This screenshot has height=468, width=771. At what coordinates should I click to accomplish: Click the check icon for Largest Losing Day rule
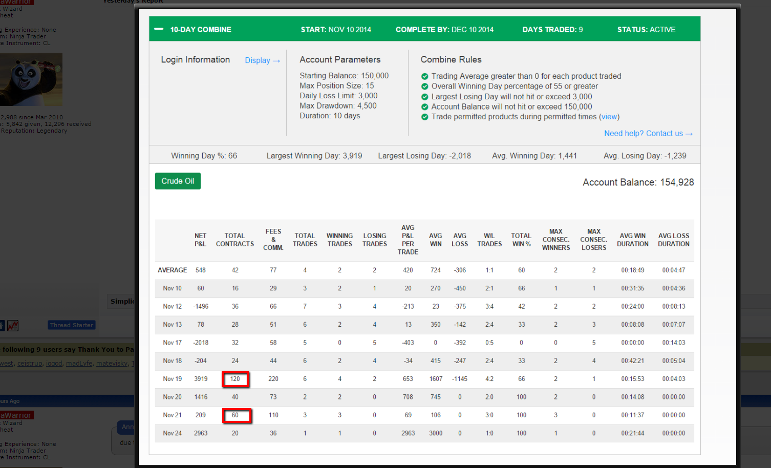424,97
